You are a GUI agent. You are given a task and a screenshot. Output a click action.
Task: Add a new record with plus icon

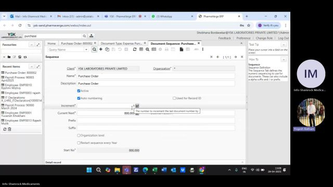pos(100,49)
